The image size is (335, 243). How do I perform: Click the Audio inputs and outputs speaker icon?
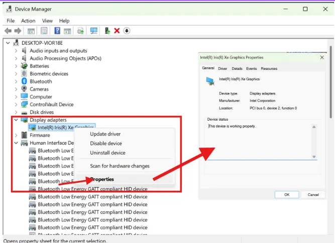[x=24, y=50]
